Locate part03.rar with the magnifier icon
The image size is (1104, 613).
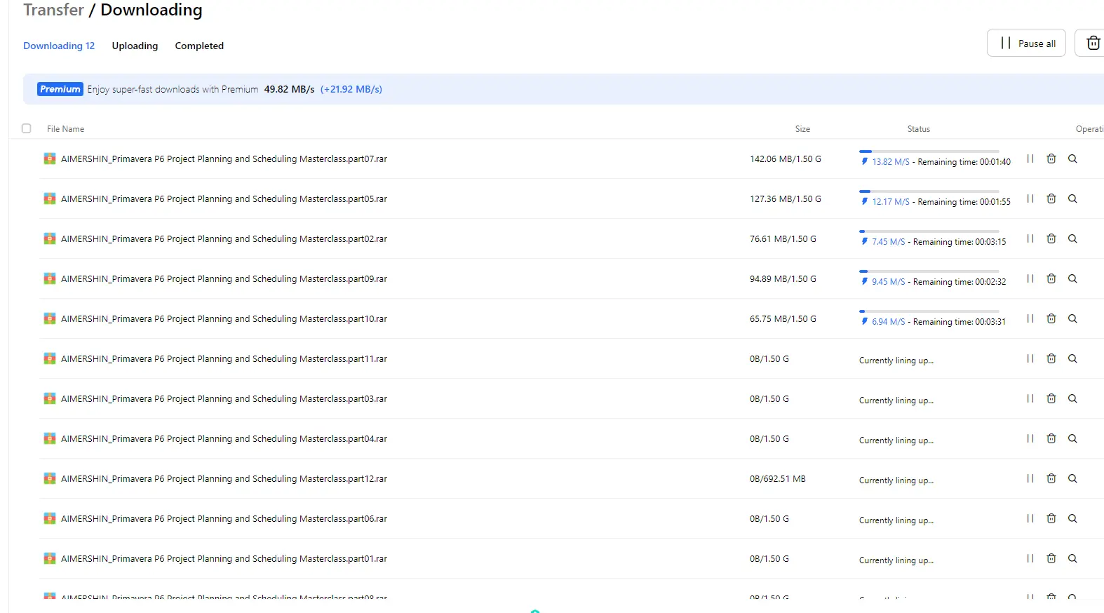click(x=1072, y=398)
